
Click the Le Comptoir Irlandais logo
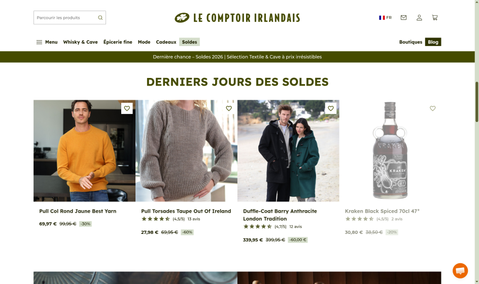tap(237, 18)
